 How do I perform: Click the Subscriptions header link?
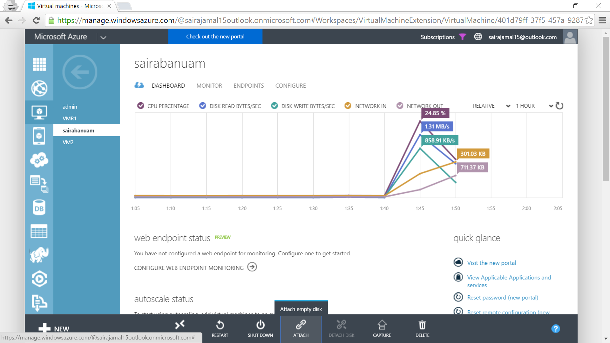click(x=437, y=37)
